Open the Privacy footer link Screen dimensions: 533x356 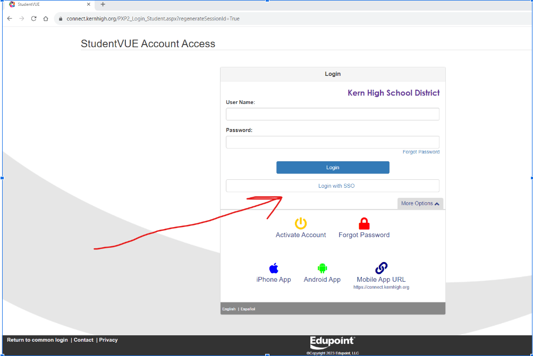click(x=108, y=340)
